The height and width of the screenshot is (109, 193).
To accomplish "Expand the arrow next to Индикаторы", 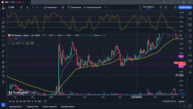I will click(x=59, y=7).
